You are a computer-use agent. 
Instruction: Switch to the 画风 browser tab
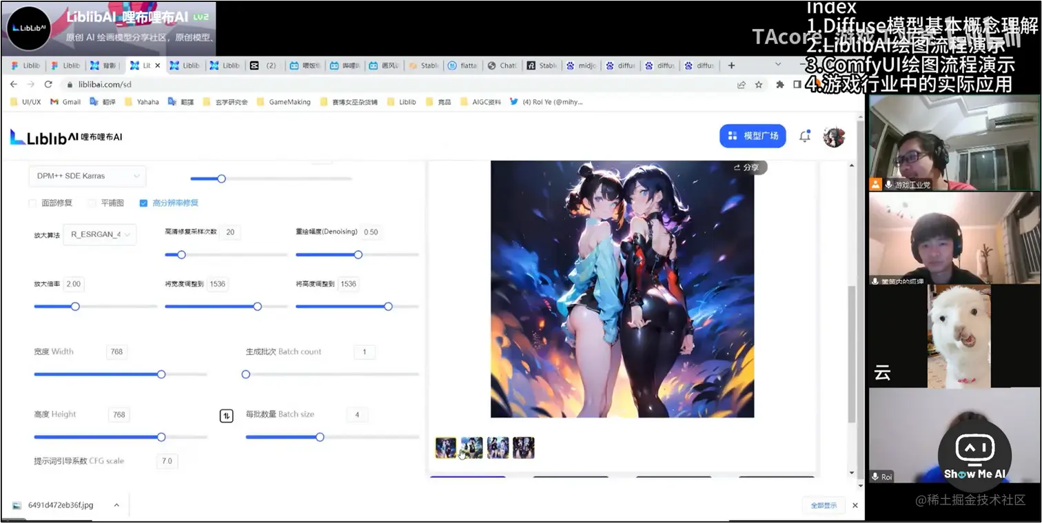point(384,65)
